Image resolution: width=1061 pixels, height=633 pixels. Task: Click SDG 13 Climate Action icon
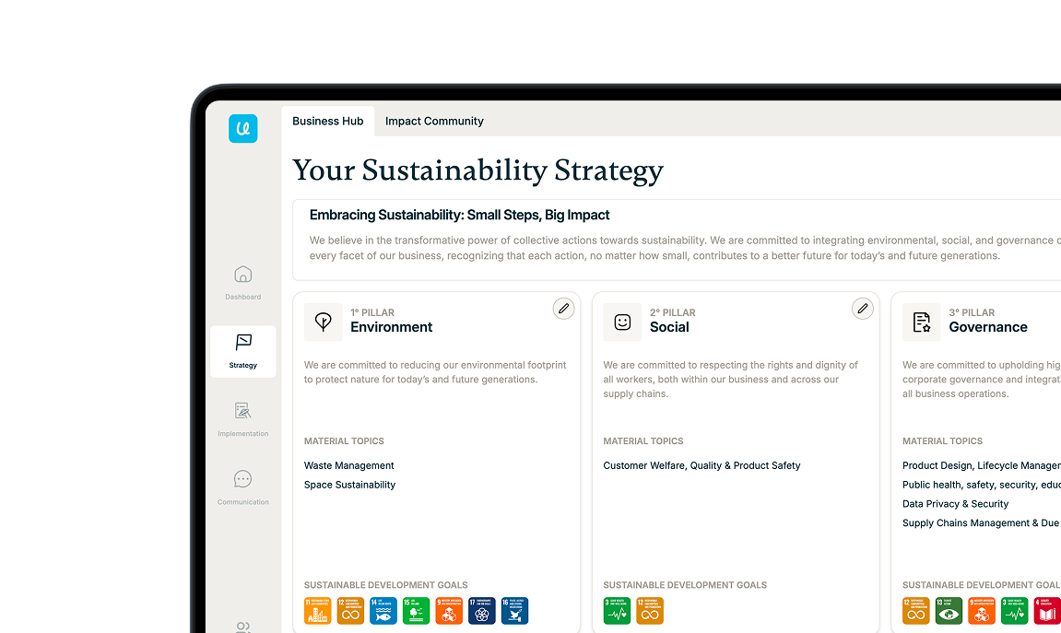pos(949,611)
